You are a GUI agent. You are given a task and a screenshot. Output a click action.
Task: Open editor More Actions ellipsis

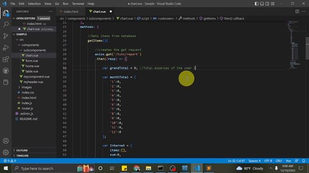[x=303, y=12]
